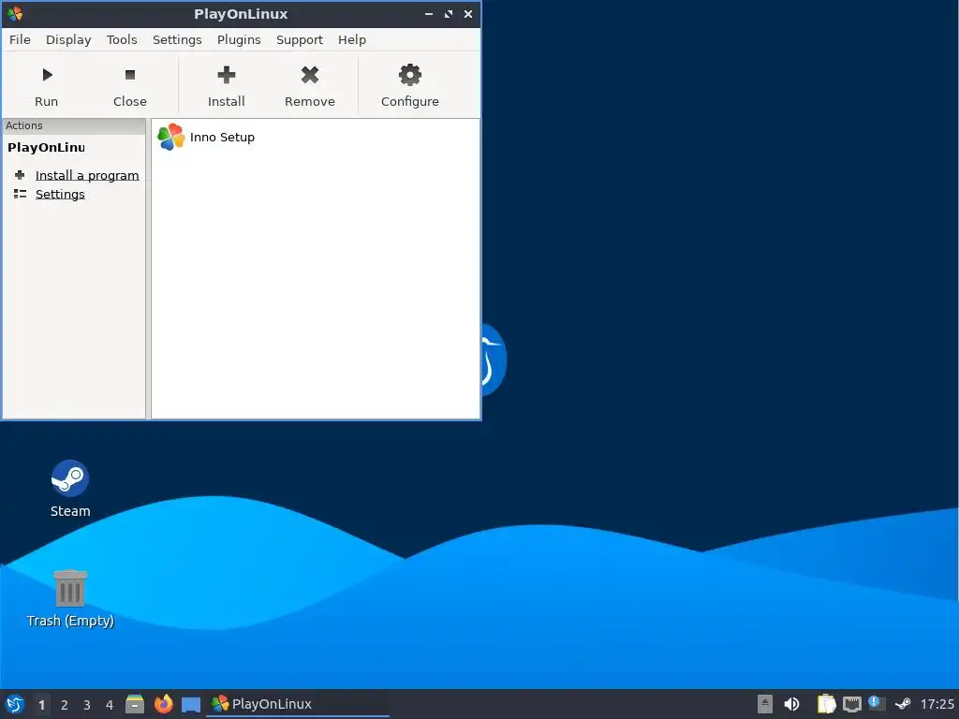Open the Plugins menu

[239, 39]
